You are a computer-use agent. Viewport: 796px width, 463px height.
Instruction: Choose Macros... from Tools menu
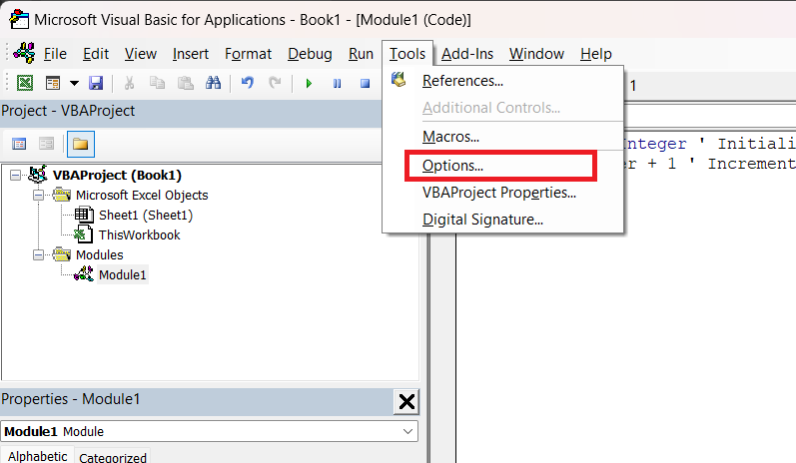point(502,137)
